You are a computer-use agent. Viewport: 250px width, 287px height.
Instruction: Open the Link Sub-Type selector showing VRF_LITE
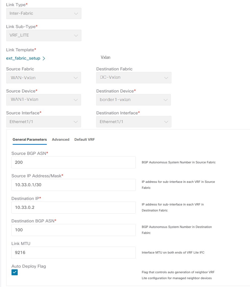(x=44, y=35)
